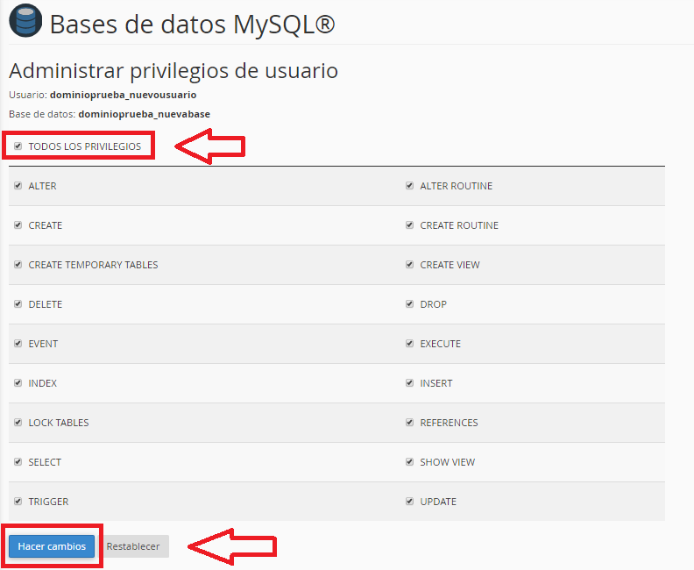Click the CREATE VIEW label text

(x=450, y=265)
